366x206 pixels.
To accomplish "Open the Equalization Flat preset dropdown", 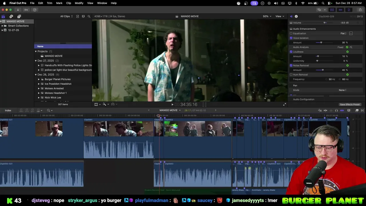I will click(343, 33).
